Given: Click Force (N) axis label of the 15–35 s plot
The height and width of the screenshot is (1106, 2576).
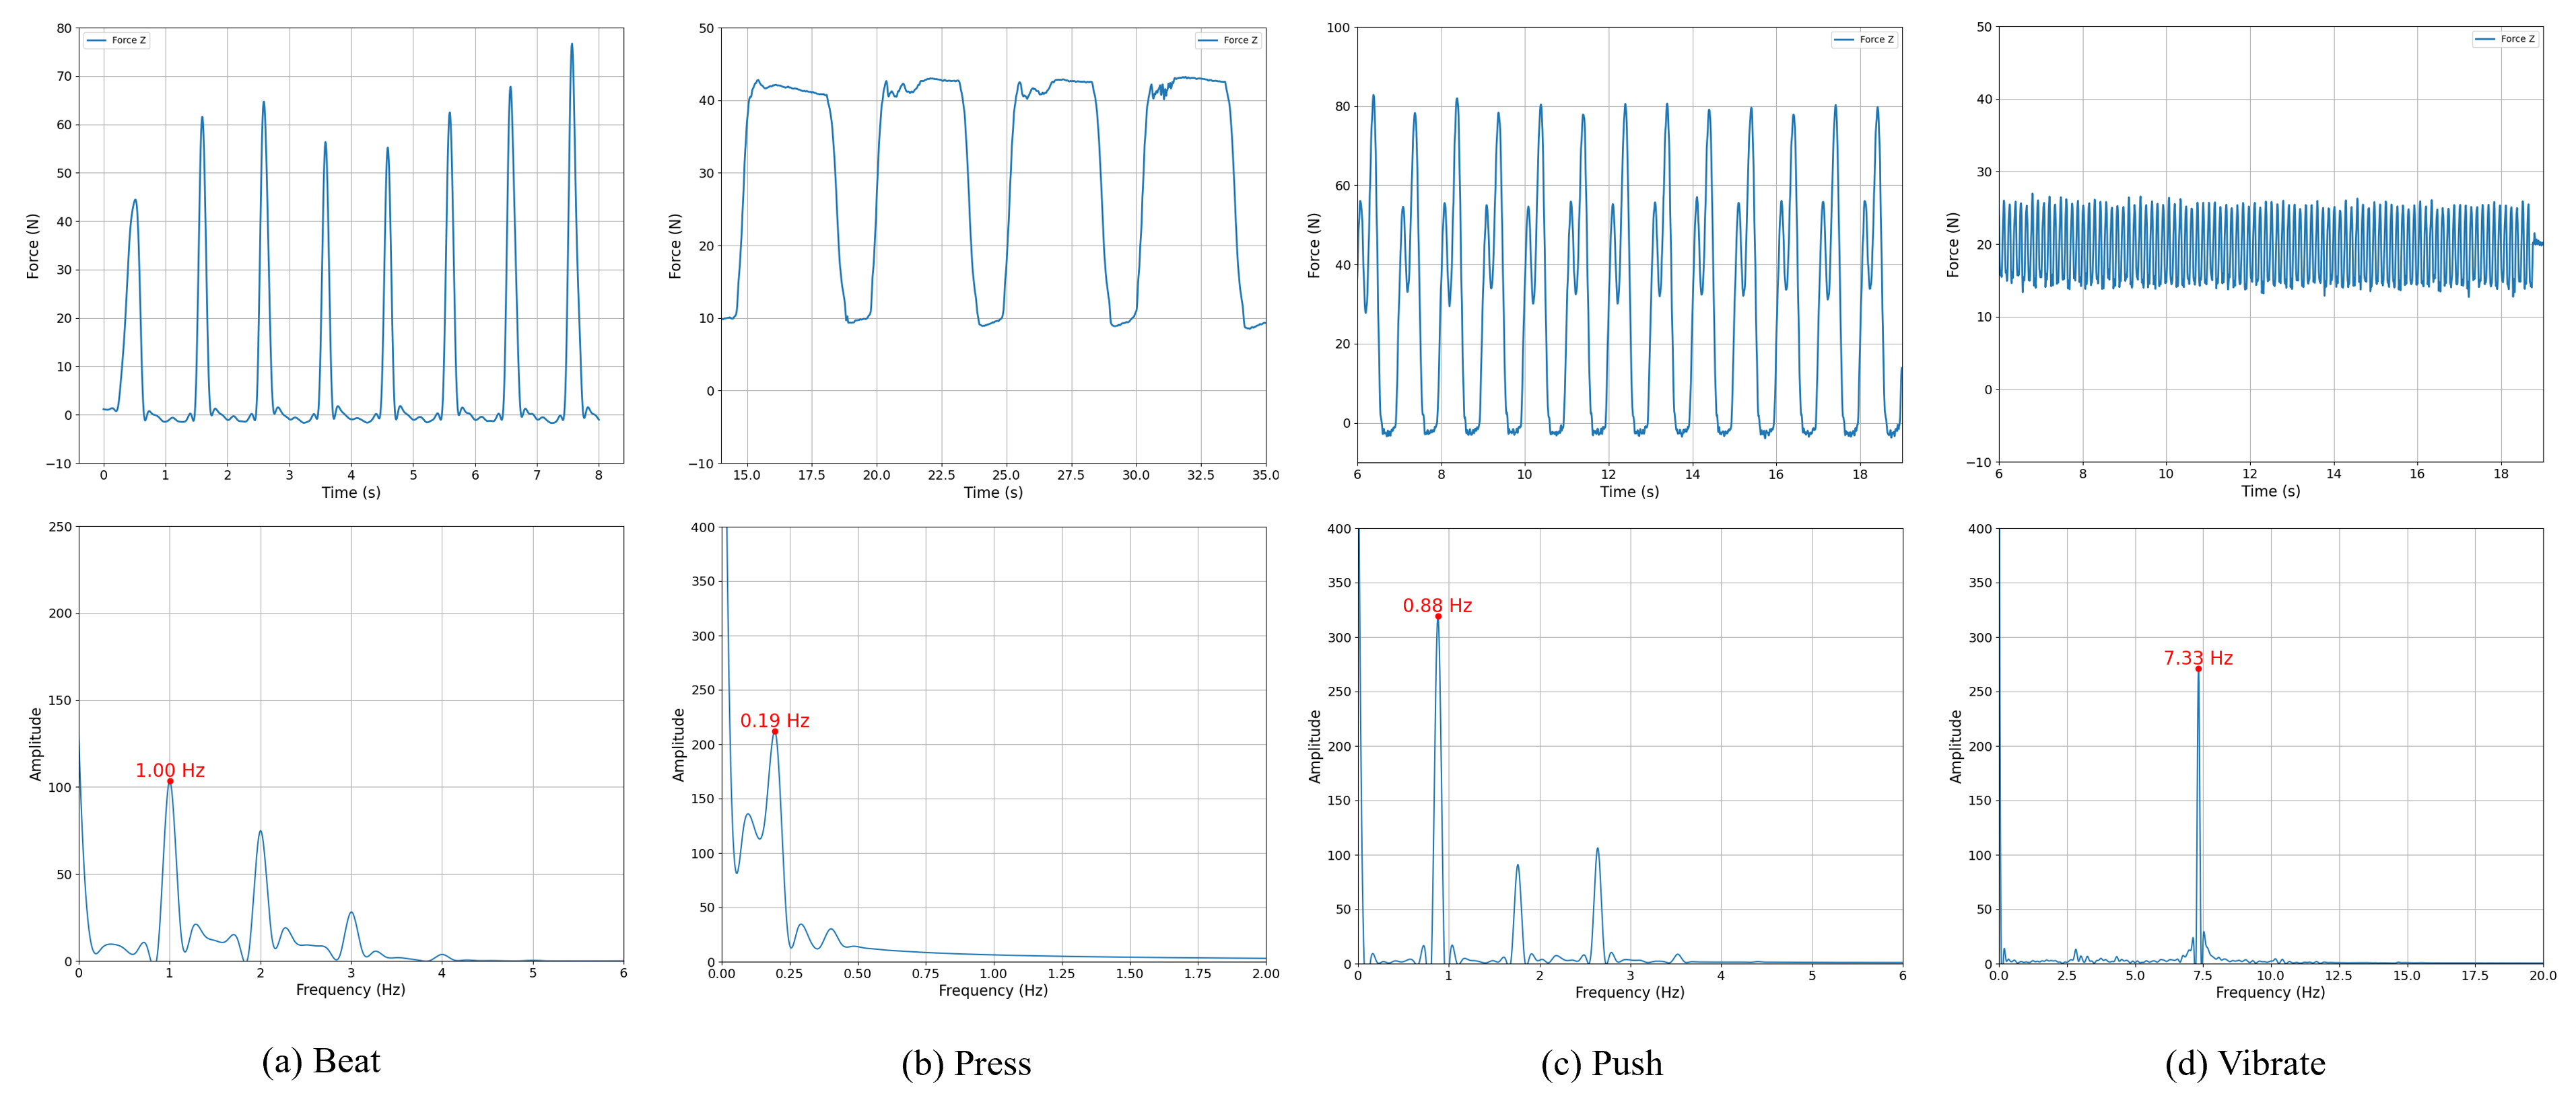Looking at the screenshot, I should point(675,246).
